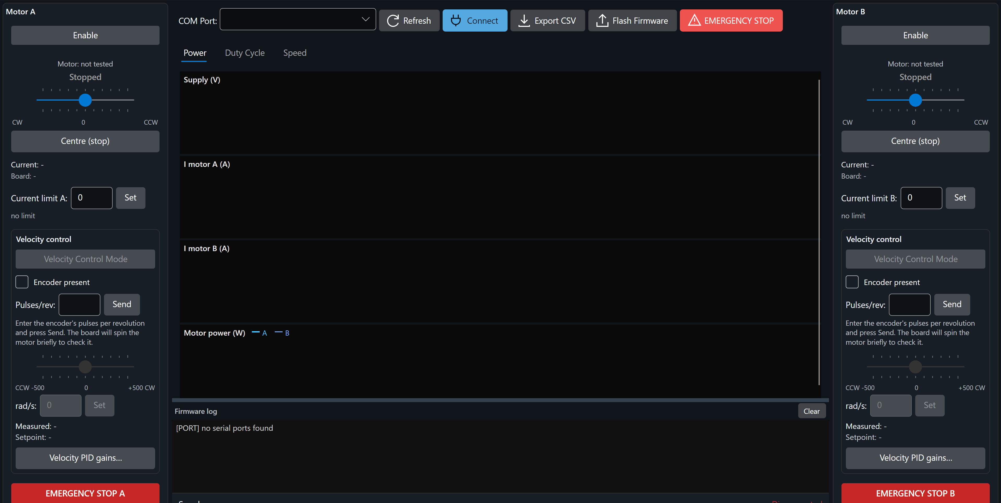This screenshot has width=1001, height=503.
Task: Tick Encoder present for Motor A
Action: [22, 282]
